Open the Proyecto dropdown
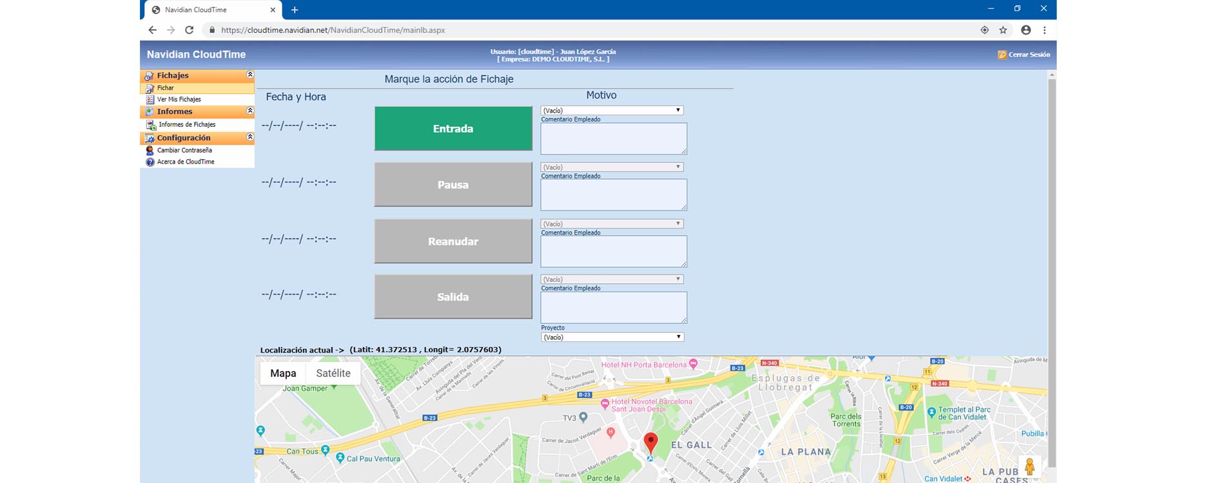1225x483 pixels. point(611,337)
